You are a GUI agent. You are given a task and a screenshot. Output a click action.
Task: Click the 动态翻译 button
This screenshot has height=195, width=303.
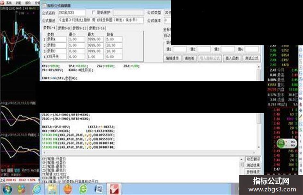253,159
